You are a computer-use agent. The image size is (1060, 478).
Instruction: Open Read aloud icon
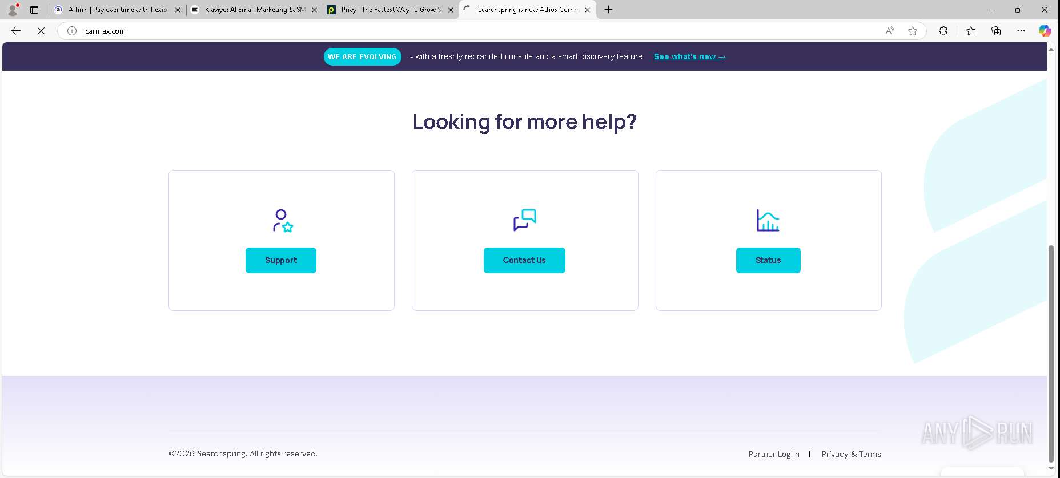point(890,31)
